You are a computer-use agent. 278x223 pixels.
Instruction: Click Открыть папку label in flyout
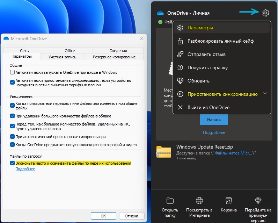170,213
